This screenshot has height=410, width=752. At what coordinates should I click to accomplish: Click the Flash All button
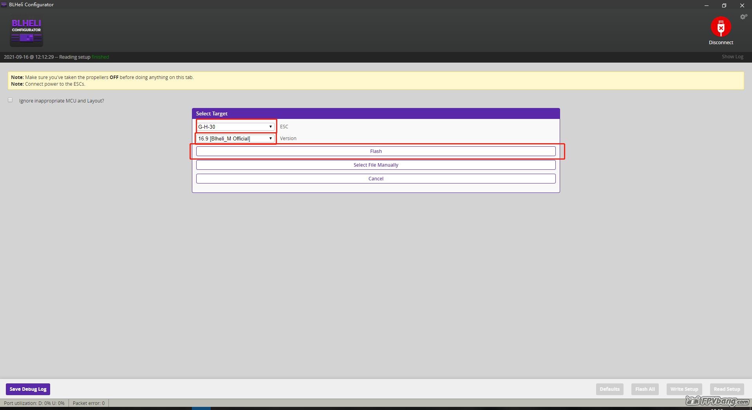(x=645, y=389)
